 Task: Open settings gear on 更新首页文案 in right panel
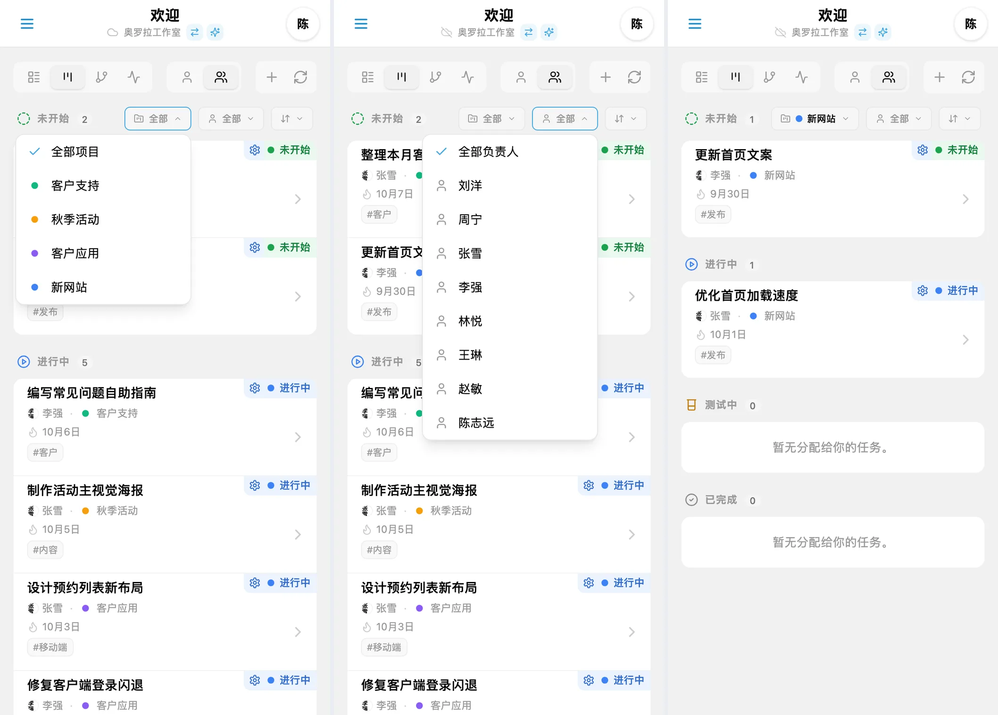pos(923,150)
